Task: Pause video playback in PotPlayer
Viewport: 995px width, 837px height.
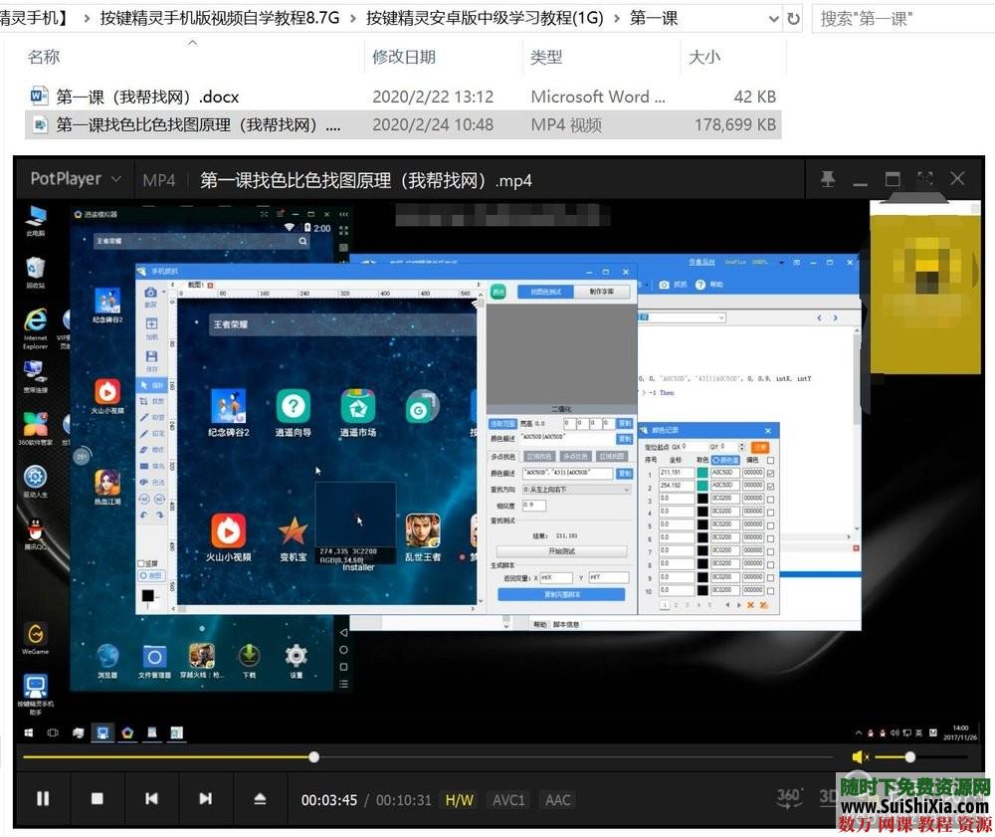Action: point(44,798)
